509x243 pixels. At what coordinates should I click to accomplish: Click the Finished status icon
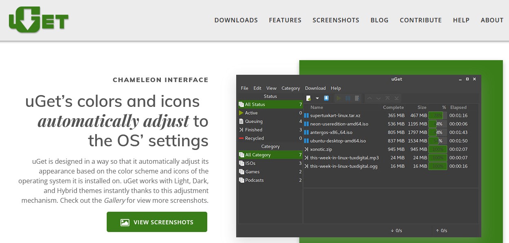(x=241, y=130)
